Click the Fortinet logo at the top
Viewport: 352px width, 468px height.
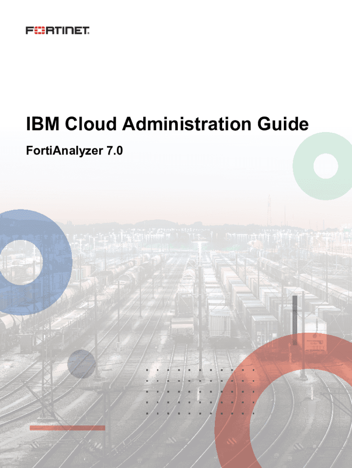point(57,31)
